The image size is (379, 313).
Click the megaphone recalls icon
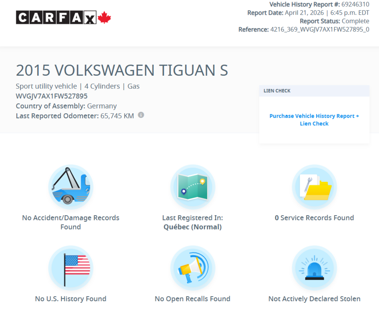coord(192,268)
